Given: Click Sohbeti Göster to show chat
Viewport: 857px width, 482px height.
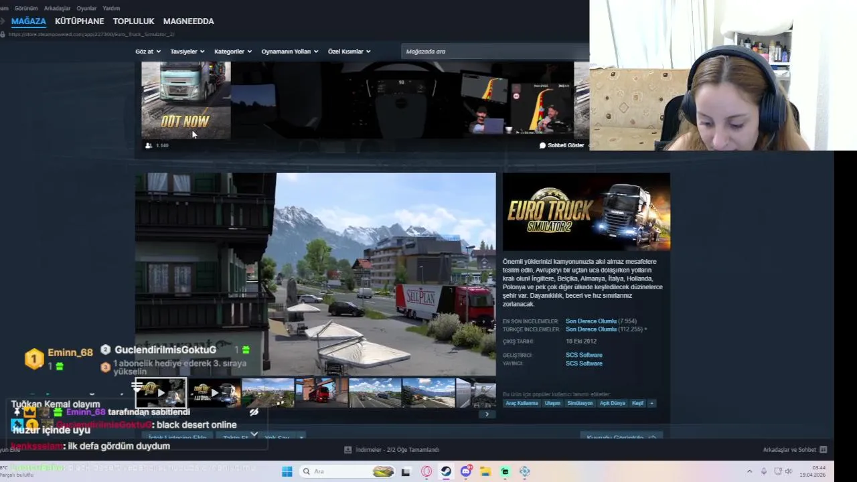Looking at the screenshot, I should [566, 145].
